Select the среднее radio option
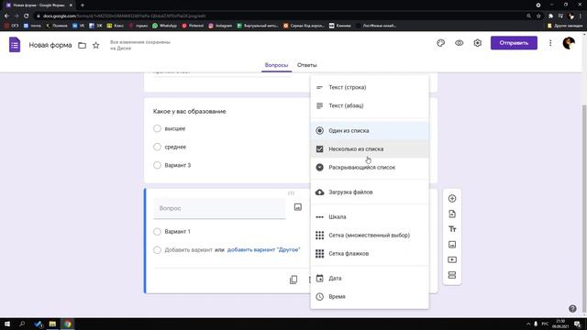This screenshot has width=587, height=330. coord(157,147)
